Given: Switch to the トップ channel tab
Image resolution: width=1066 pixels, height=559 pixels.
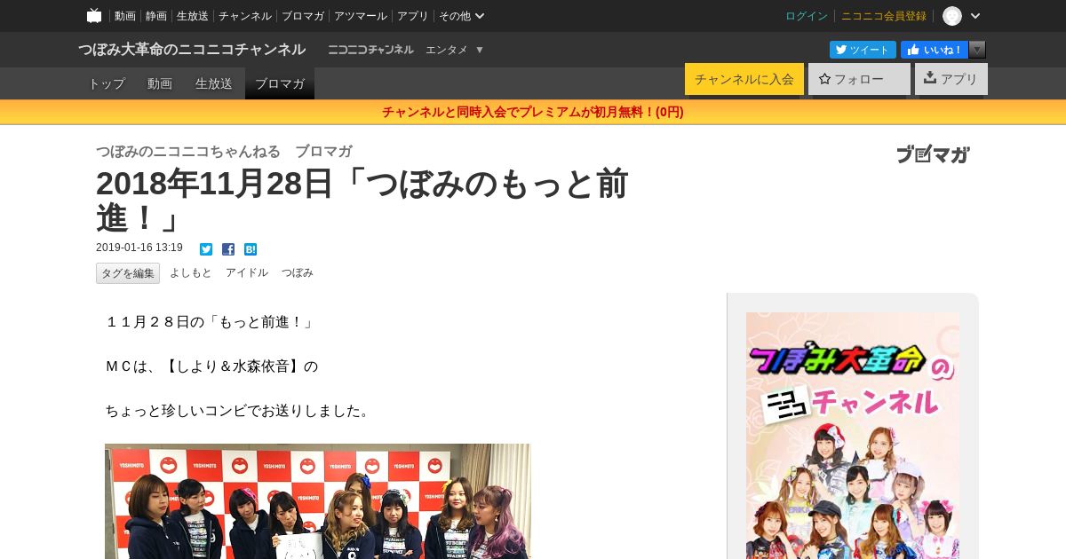Looking at the screenshot, I should pos(107,83).
